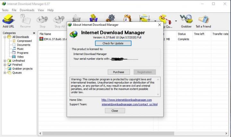Click the Complete status cell
Image resolution: width=231 pixels, height=137 pixels.
coord(184,39)
